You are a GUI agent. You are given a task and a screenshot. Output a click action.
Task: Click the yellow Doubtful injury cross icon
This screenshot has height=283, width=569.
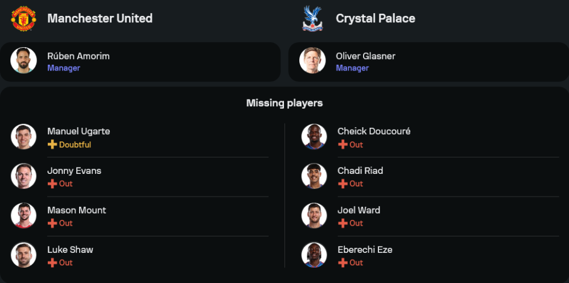click(52, 144)
